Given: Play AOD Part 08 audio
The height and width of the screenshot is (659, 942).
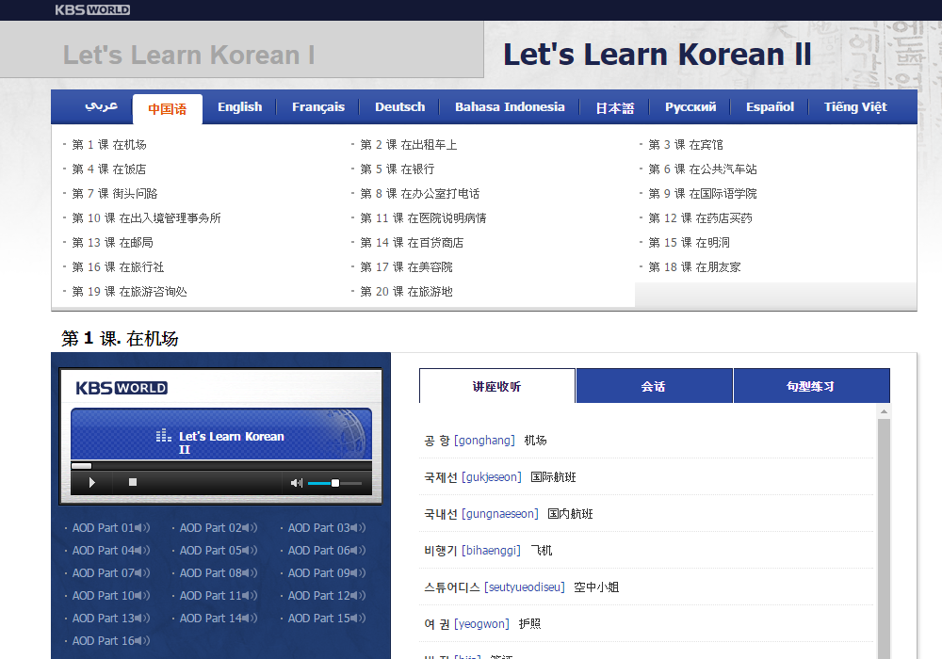Looking at the screenshot, I should [219, 573].
